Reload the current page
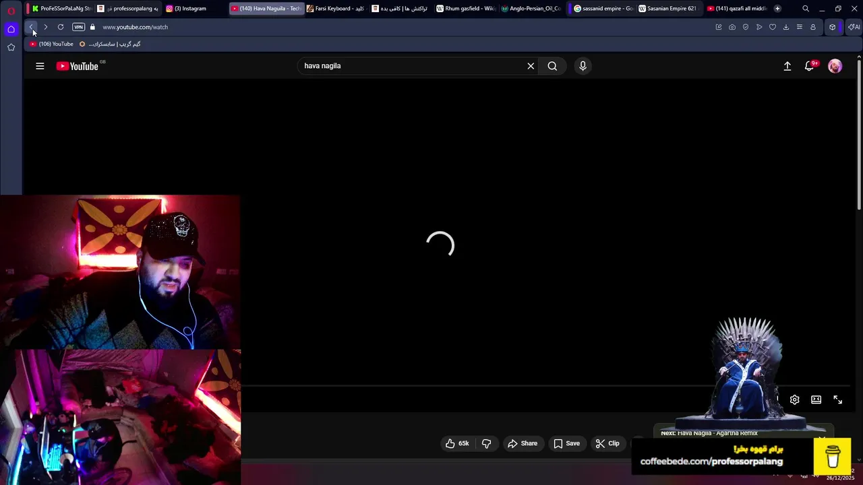 (61, 27)
